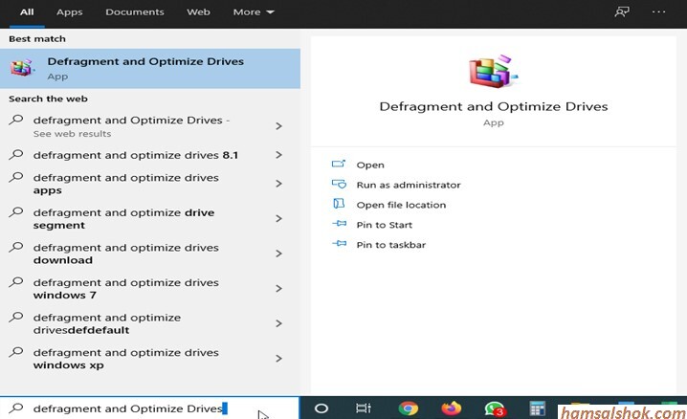Launch Firefox from the taskbar
This screenshot has width=687, height=419.
pyautogui.click(x=451, y=408)
